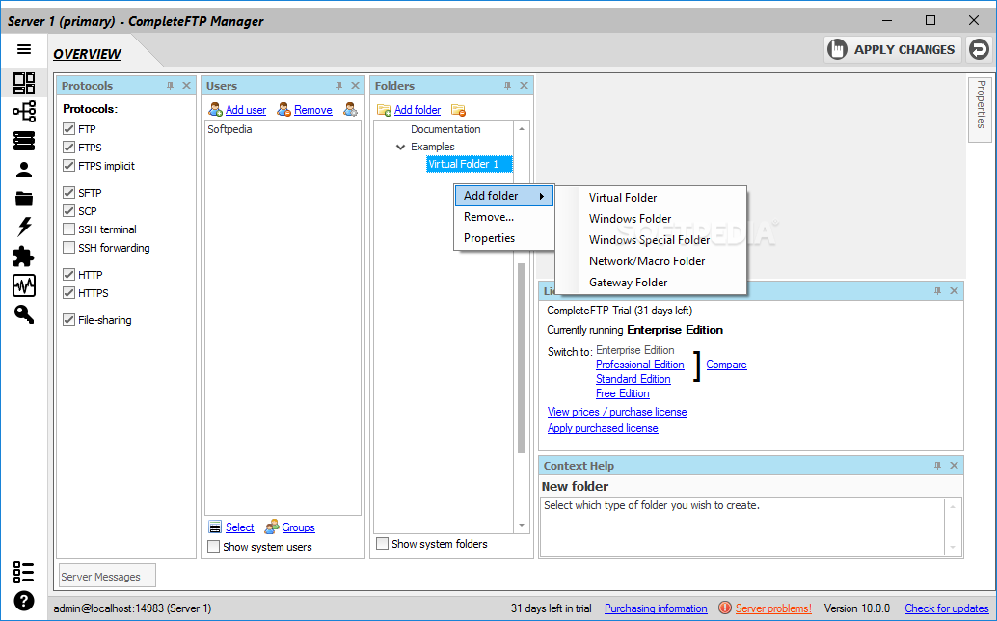Image resolution: width=997 pixels, height=621 pixels.
Task: Click the user icon right of Remove link
Action: pyautogui.click(x=350, y=109)
